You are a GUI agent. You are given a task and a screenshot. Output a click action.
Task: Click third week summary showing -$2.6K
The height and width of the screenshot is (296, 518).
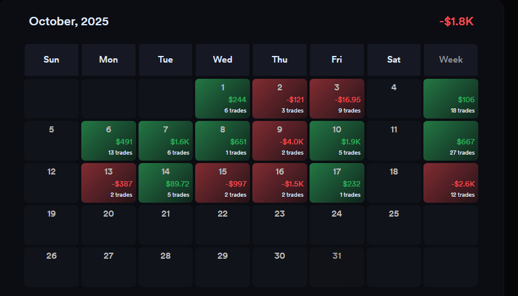pyautogui.click(x=451, y=183)
